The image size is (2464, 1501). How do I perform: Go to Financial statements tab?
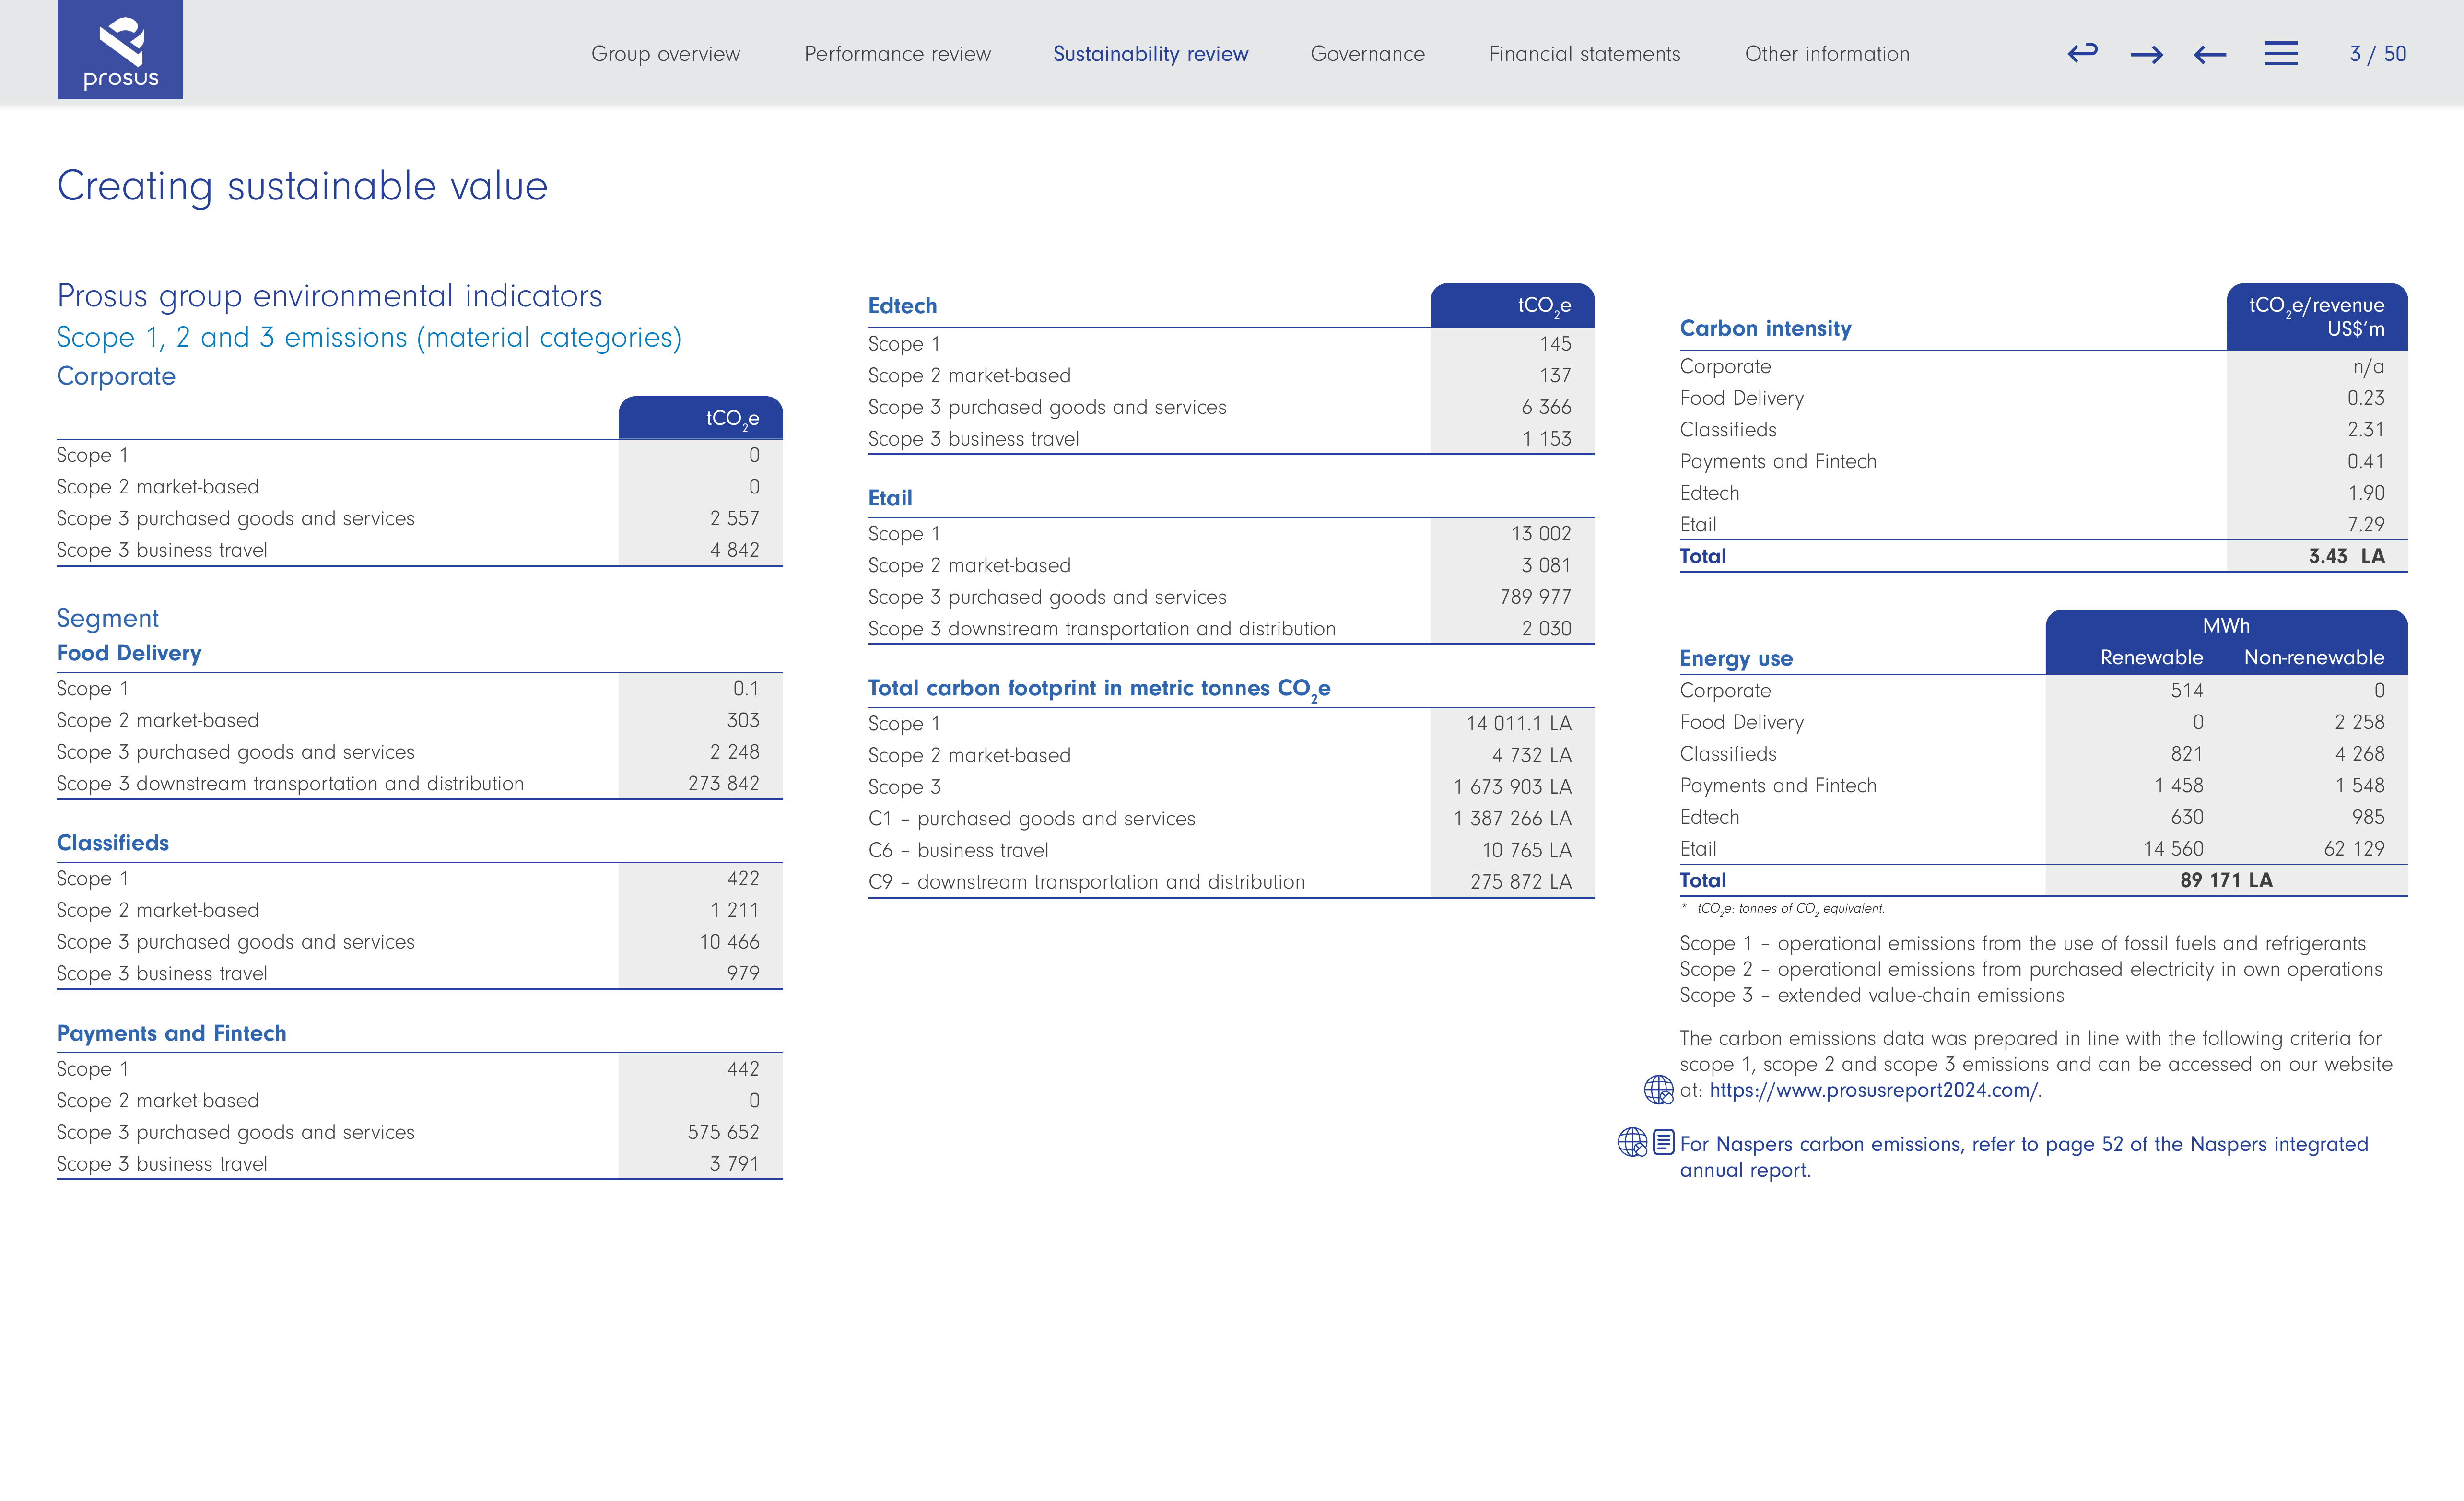pyautogui.click(x=1585, y=54)
